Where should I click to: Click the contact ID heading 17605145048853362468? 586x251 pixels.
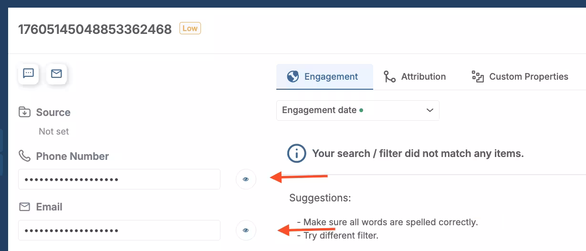(x=95, y=30)
